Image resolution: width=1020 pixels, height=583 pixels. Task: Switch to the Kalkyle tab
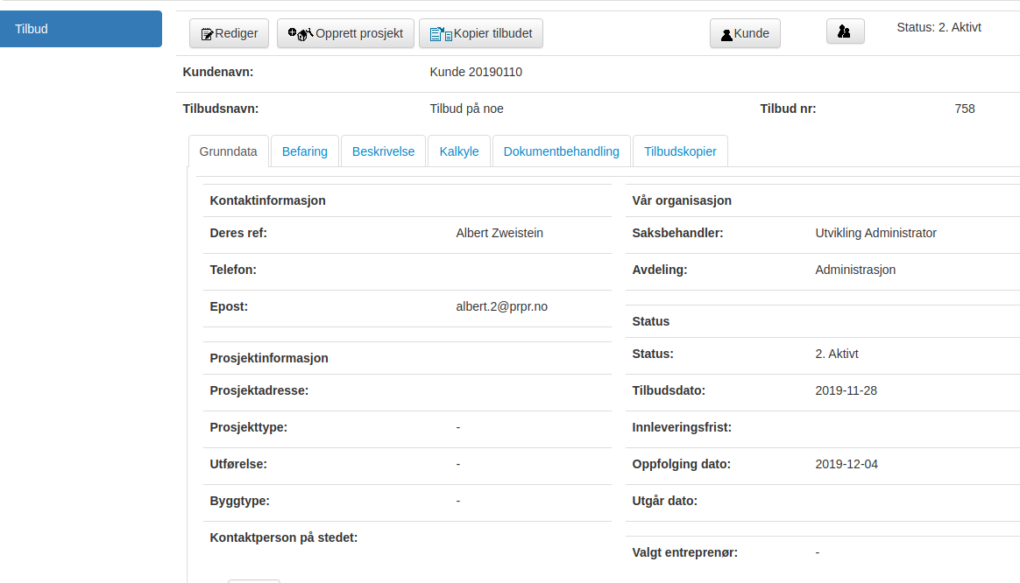[458, 151]
